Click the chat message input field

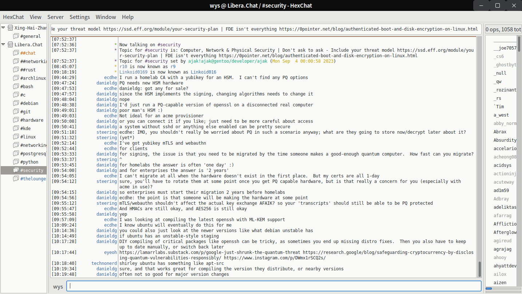point(274,286)
